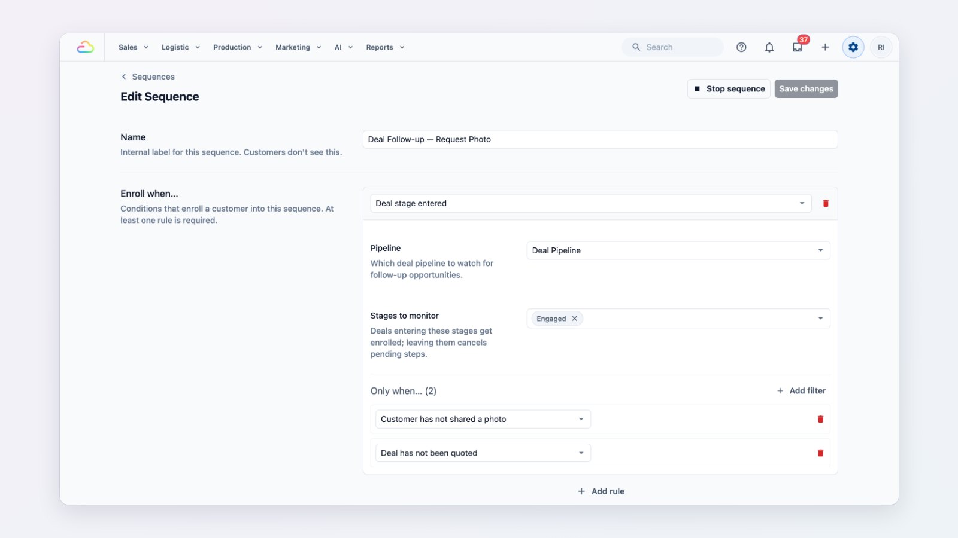Open the settings gear icon
The width and height of the screenshot is (958, 538).
click(x=853, y=47)
